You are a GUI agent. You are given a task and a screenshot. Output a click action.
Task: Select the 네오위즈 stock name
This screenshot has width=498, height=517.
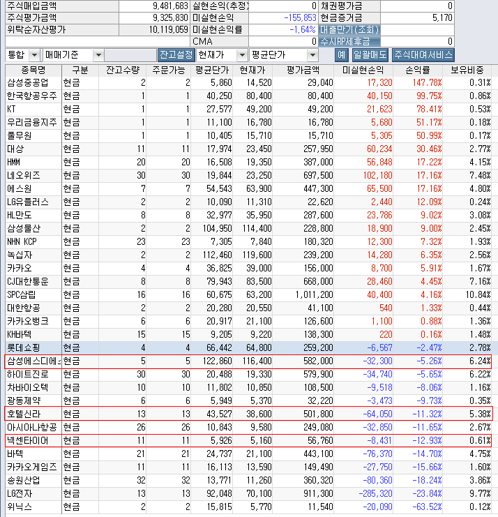click(24, 175)
